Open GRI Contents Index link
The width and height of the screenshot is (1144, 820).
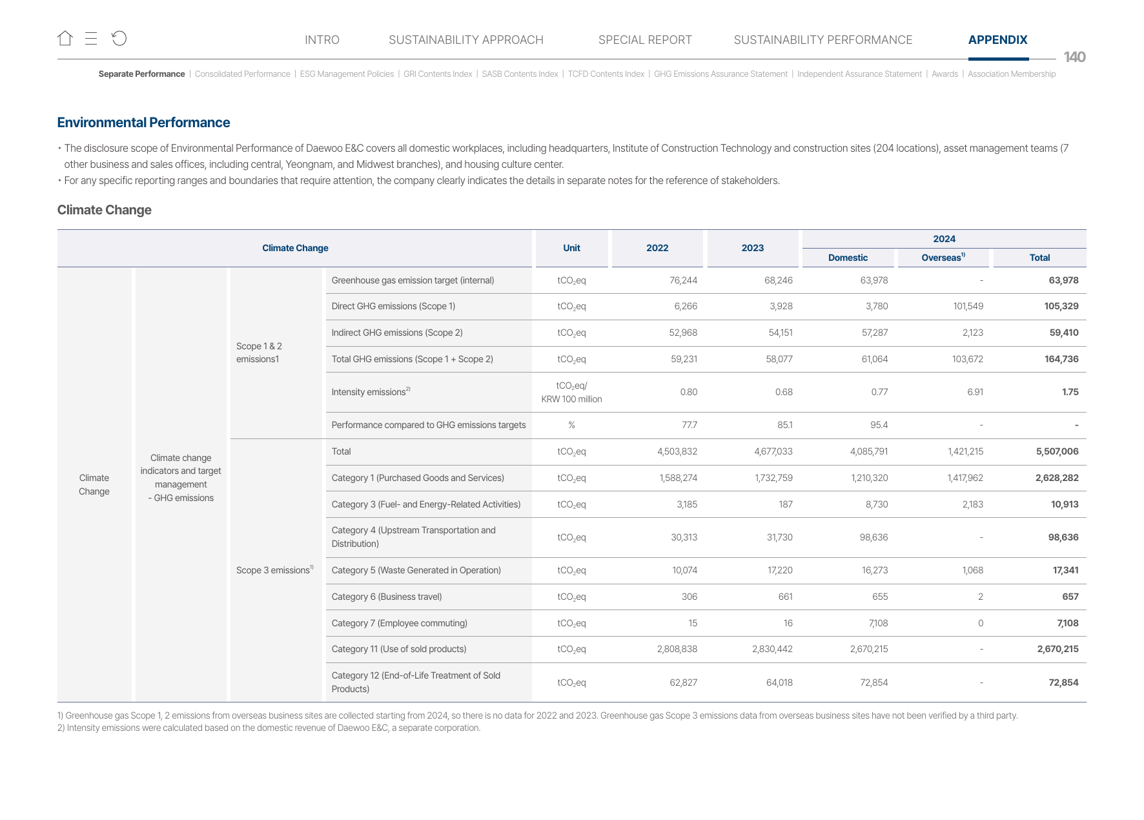[438, 74]
